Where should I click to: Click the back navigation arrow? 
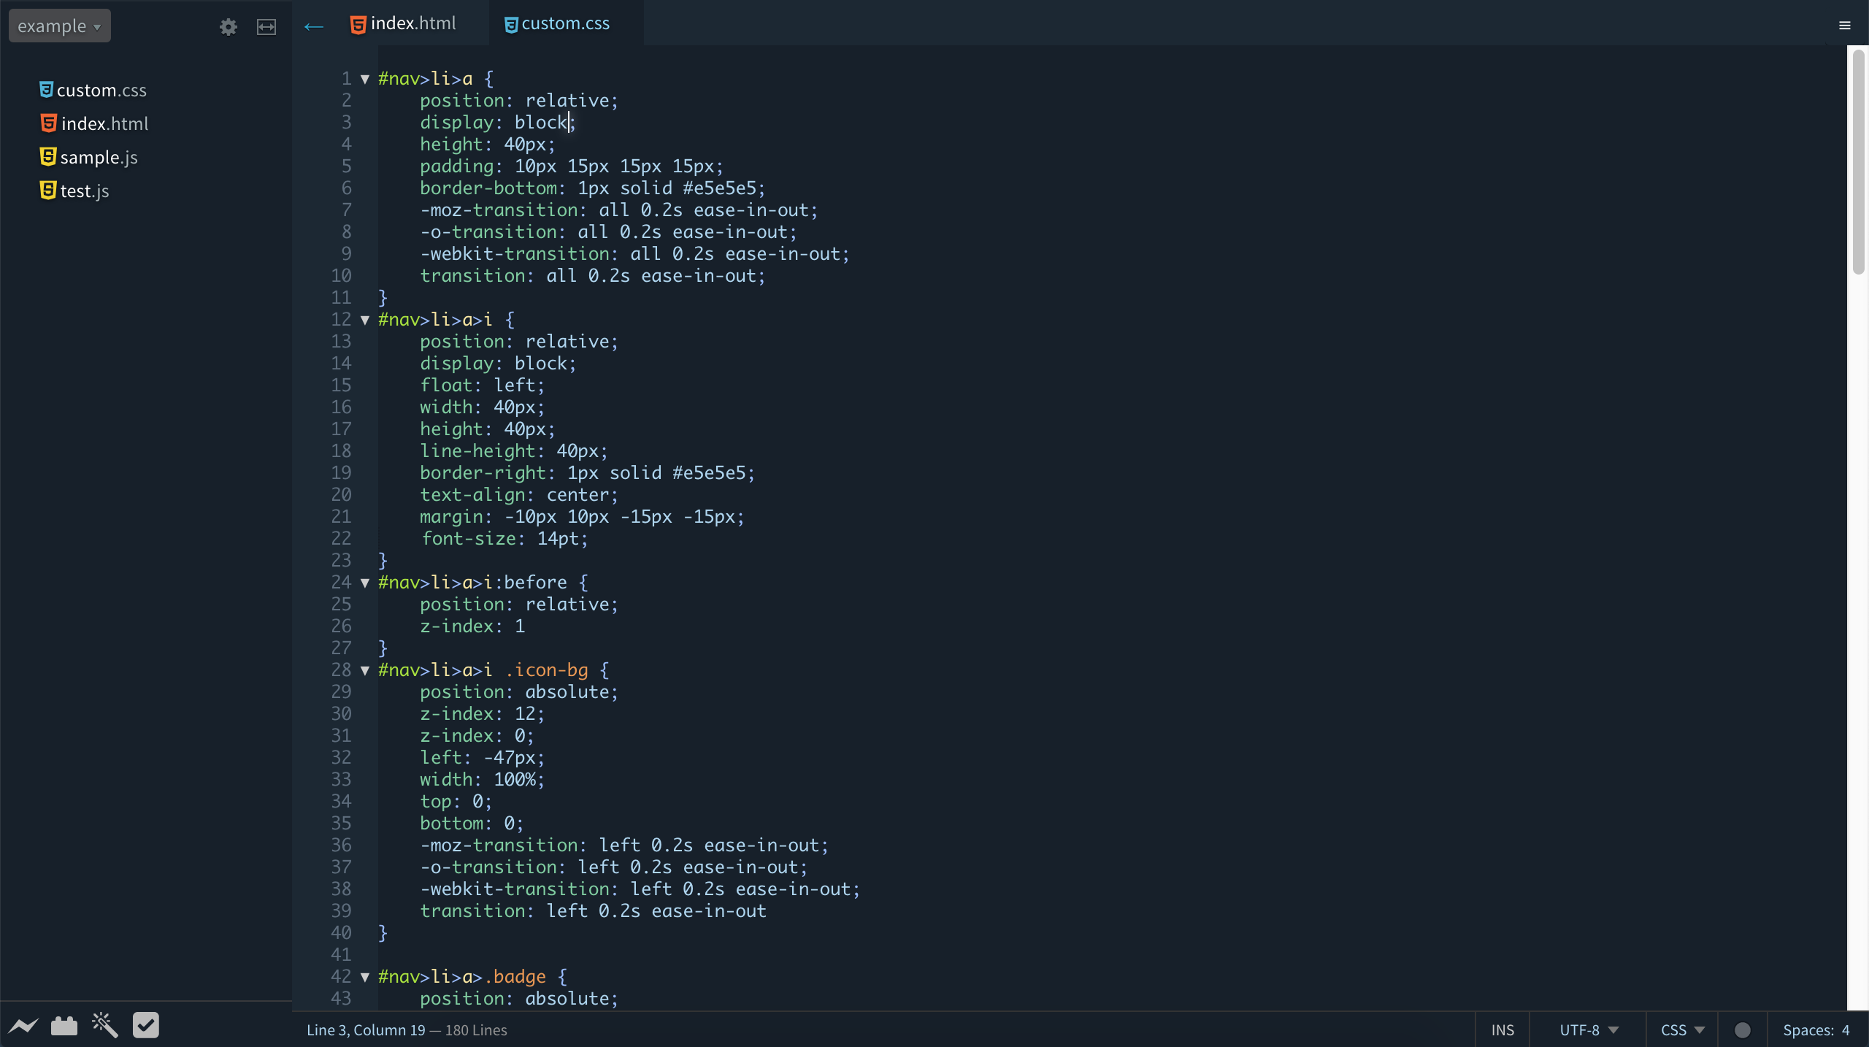[x=314, y=27]
